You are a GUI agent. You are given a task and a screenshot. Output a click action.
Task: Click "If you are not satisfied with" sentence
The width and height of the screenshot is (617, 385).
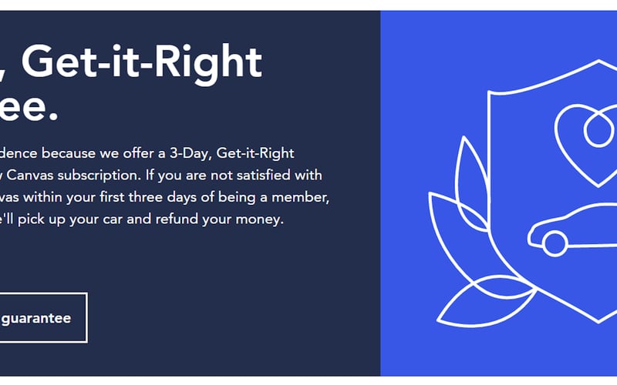pyautogui.click(x=234, y=175)
